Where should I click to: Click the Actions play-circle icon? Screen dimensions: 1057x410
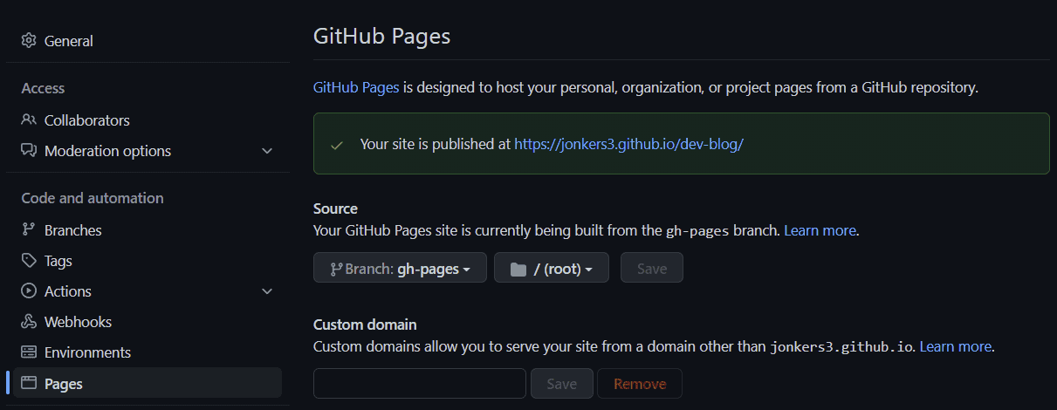(x=29, y=291)
